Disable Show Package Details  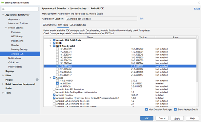175,109
